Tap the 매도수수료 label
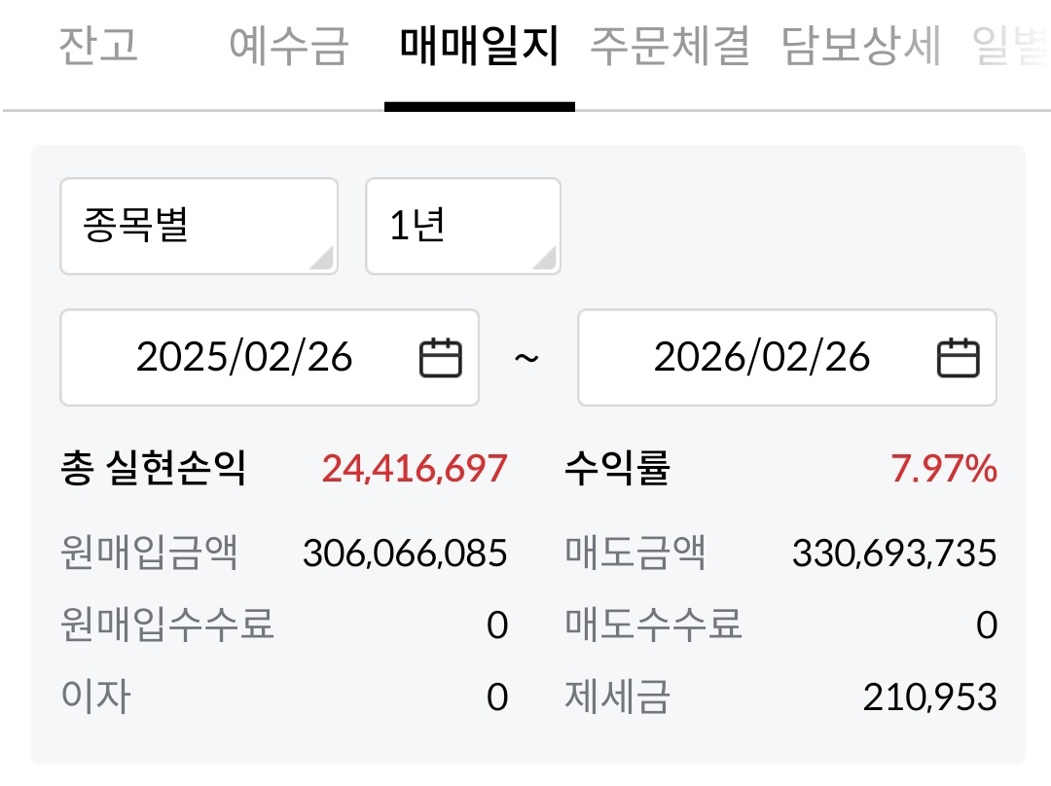 (654, 624)
